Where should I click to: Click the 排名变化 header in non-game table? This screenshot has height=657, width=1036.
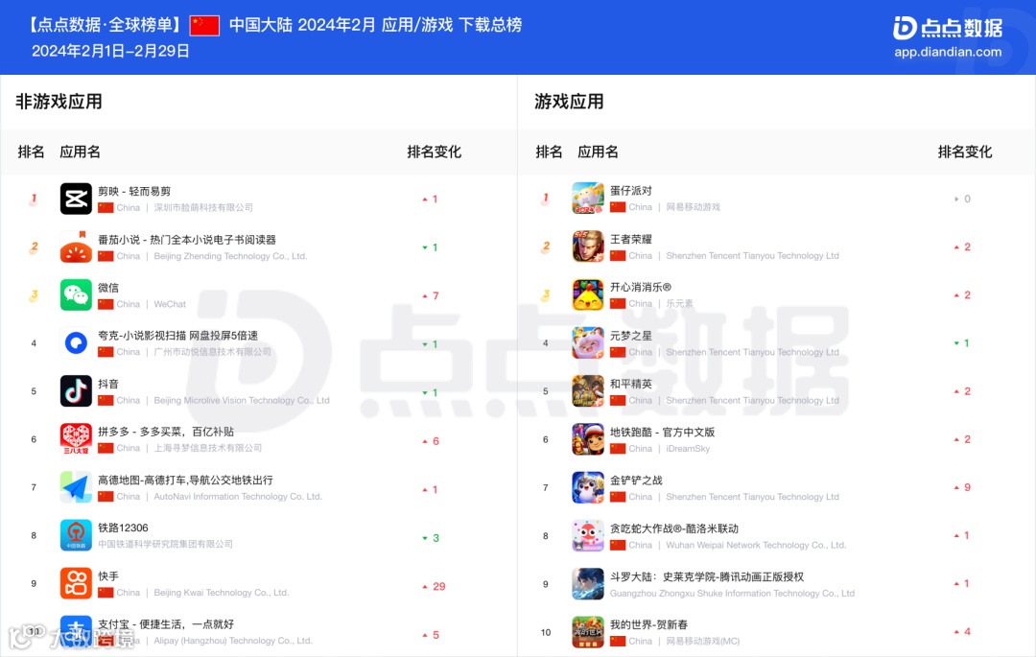pos(435,152)
